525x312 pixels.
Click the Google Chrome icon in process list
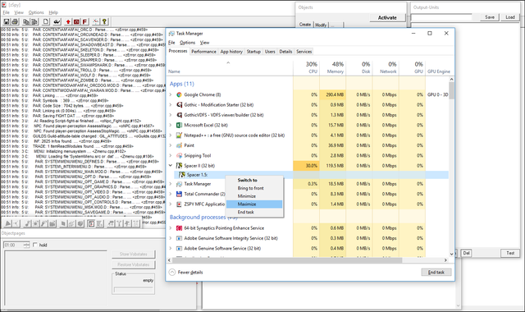(179, 94)
